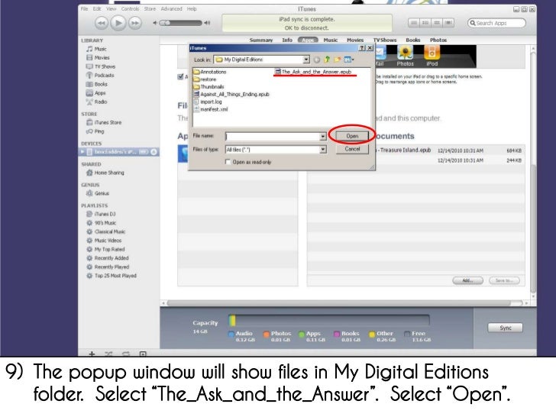This screenshot has height=417, width=556.
Task: Click the first list-view button in the view switcher
Action: pyautogui.click(x=414, y=23)
